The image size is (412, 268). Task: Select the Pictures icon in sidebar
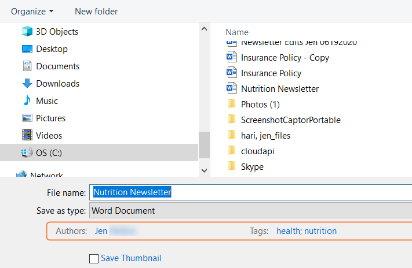click(27, 118)
